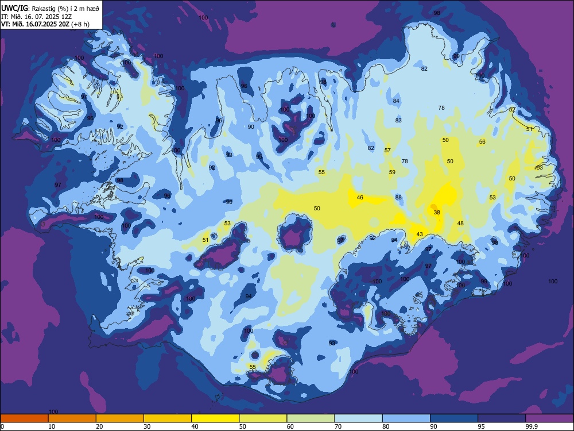Choose the medium blue 80–90 legend swatch
The image size is (574, 431).
click(x=406, y=418)
